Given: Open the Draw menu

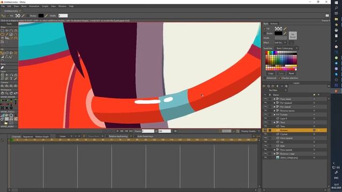Looking at the screenshot, I should click(x=17, y=6).
